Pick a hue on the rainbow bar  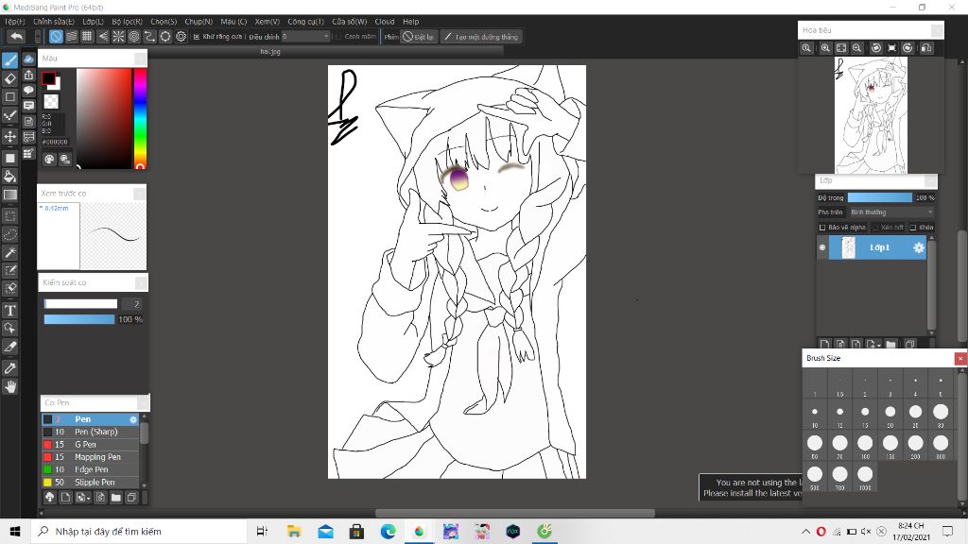140,118
